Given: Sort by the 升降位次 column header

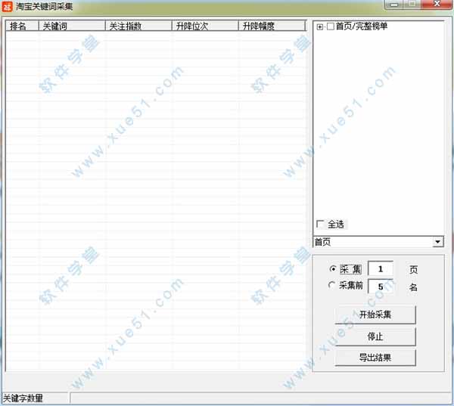Looking at the screenshot, I should coord(205,26).
